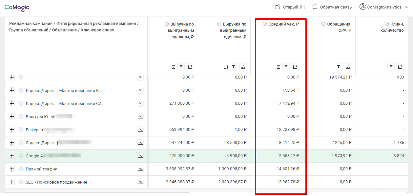Expand the SEO - Поисковое продвижение row
The width and height of the screenshot is (413, 196).
pyautogui.click(x=12, y=182)
